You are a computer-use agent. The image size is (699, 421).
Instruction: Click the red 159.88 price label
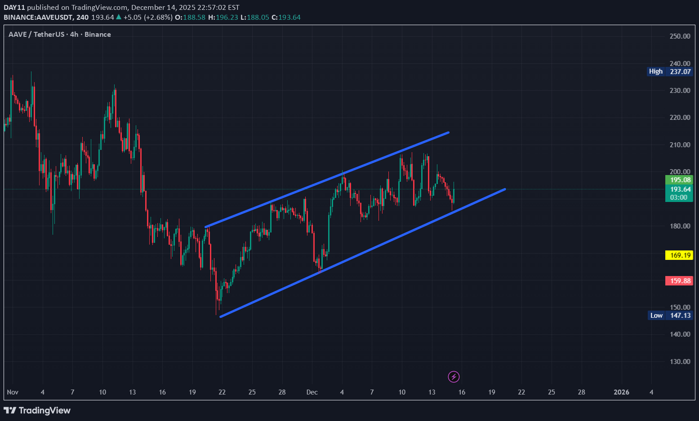(x=679, y=281)
